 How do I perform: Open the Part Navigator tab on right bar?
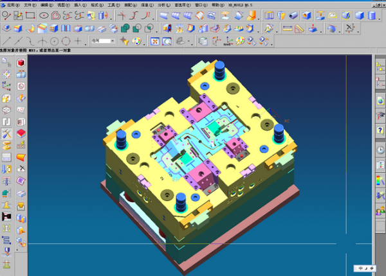380,82
